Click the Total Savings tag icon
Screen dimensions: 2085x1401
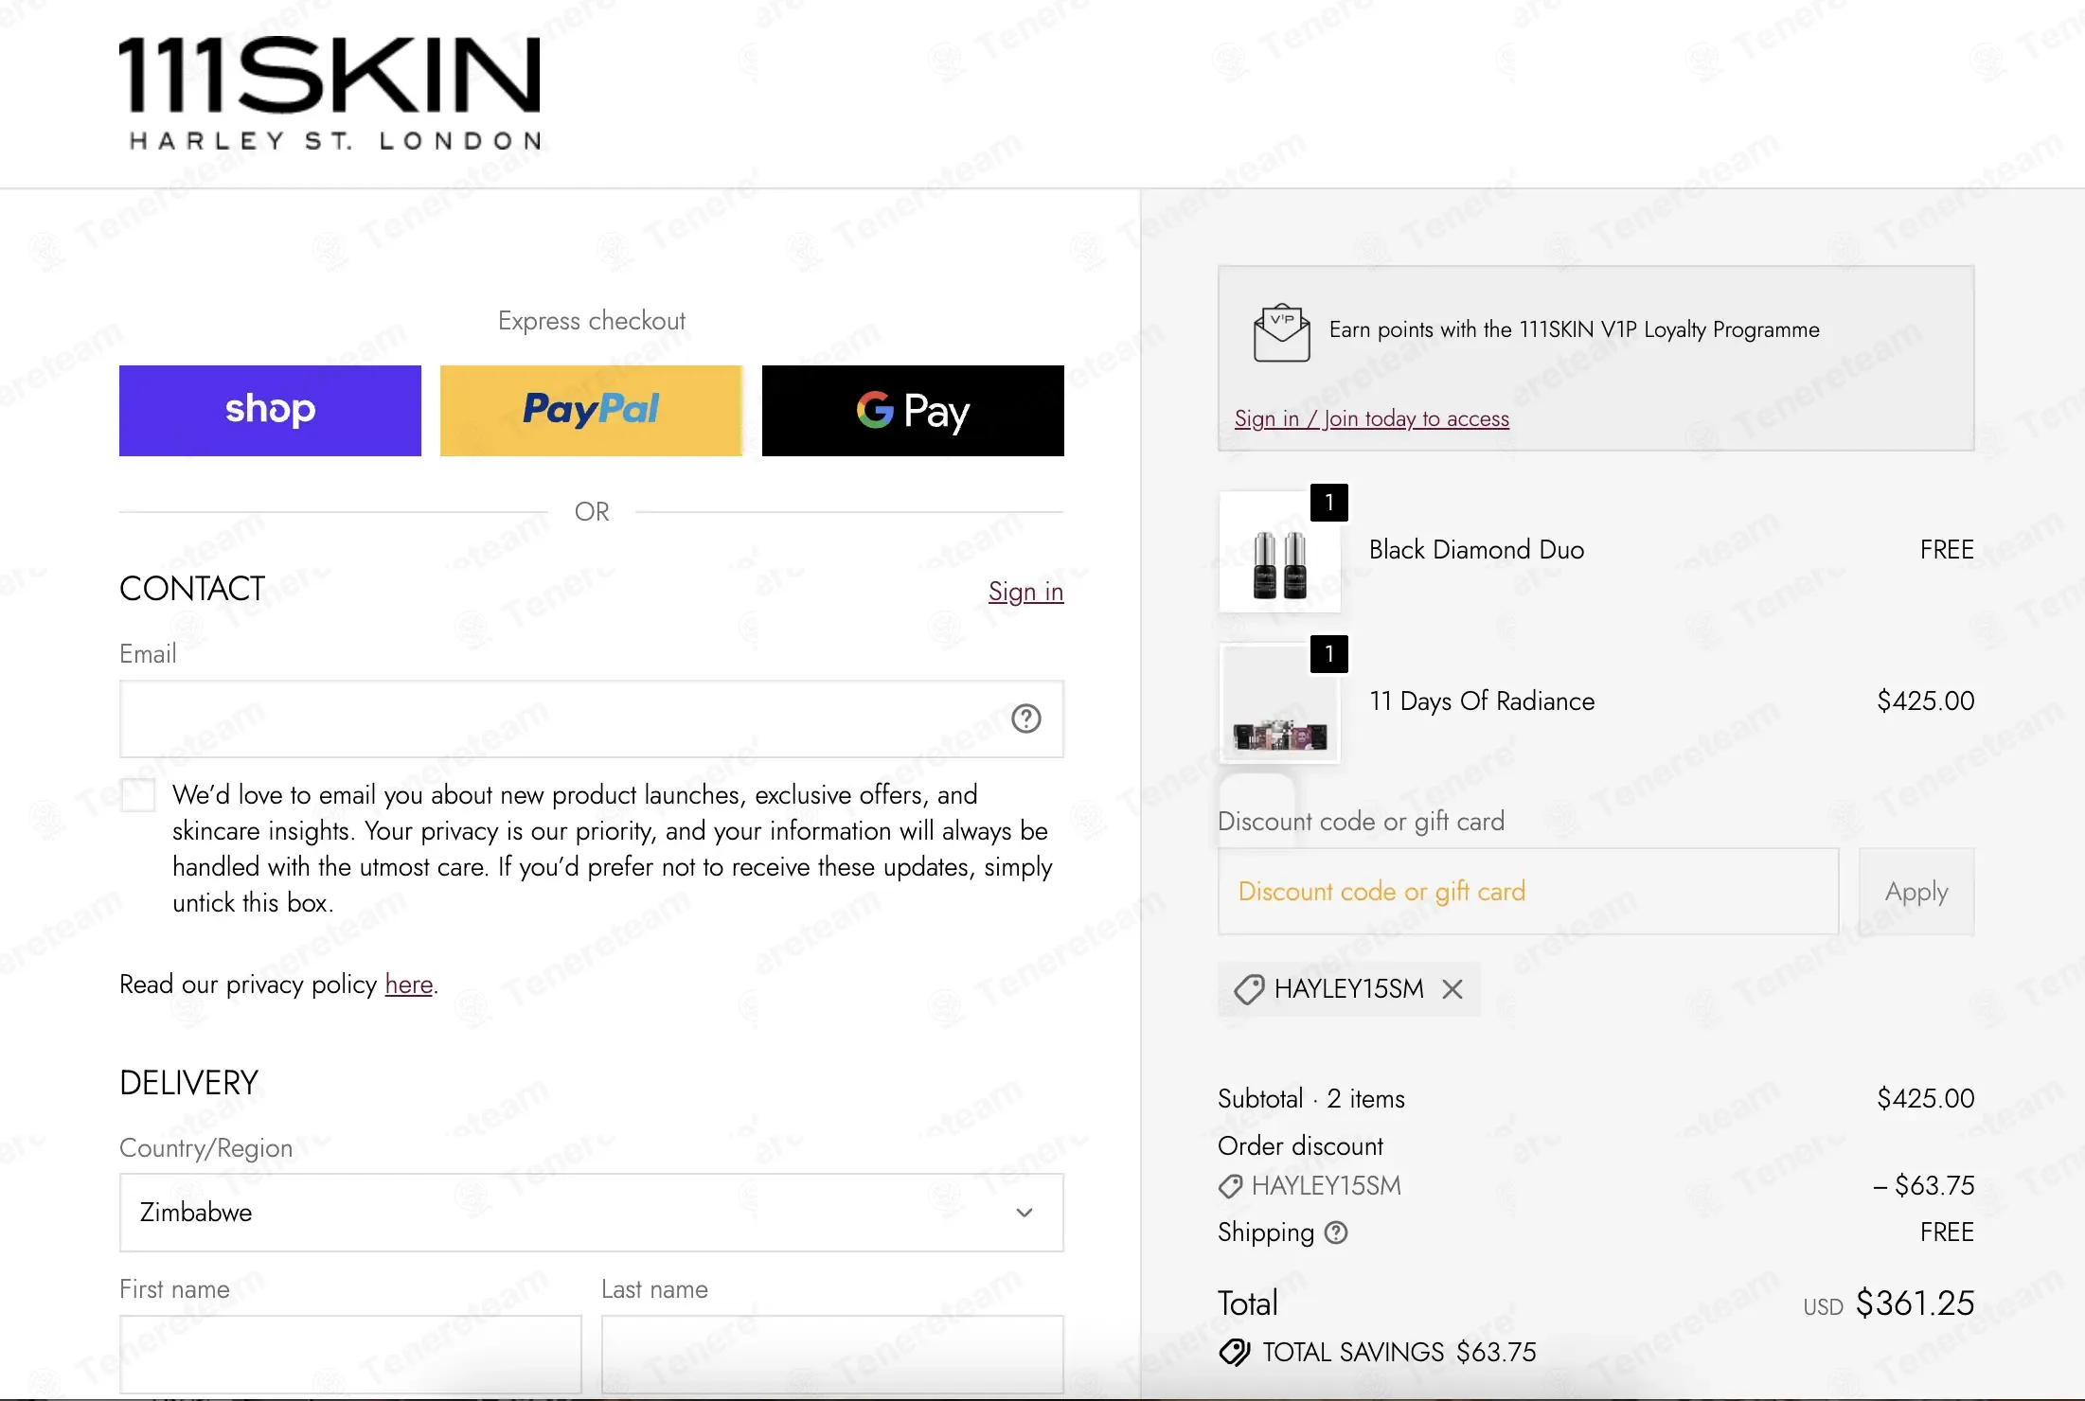point(1235,1352)
